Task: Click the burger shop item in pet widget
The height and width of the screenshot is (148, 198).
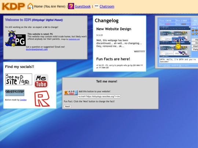Action: (193, 30)
